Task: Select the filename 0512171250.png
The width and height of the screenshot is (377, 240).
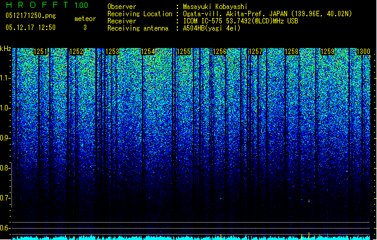Action: pos(31,16)
